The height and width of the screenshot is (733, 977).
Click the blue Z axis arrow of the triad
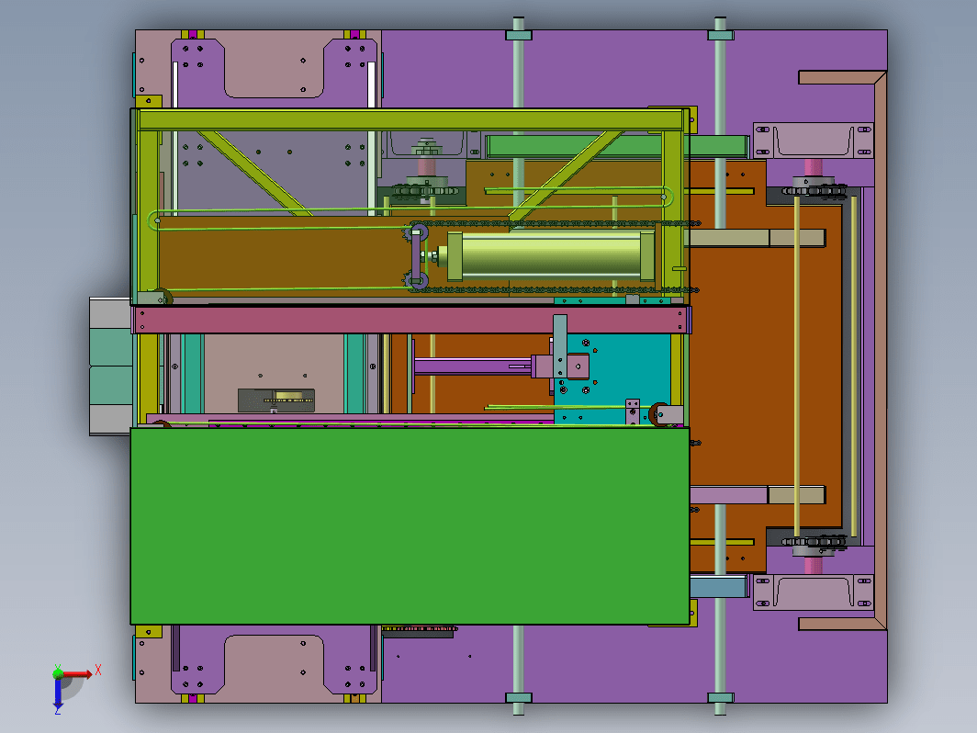57,694
